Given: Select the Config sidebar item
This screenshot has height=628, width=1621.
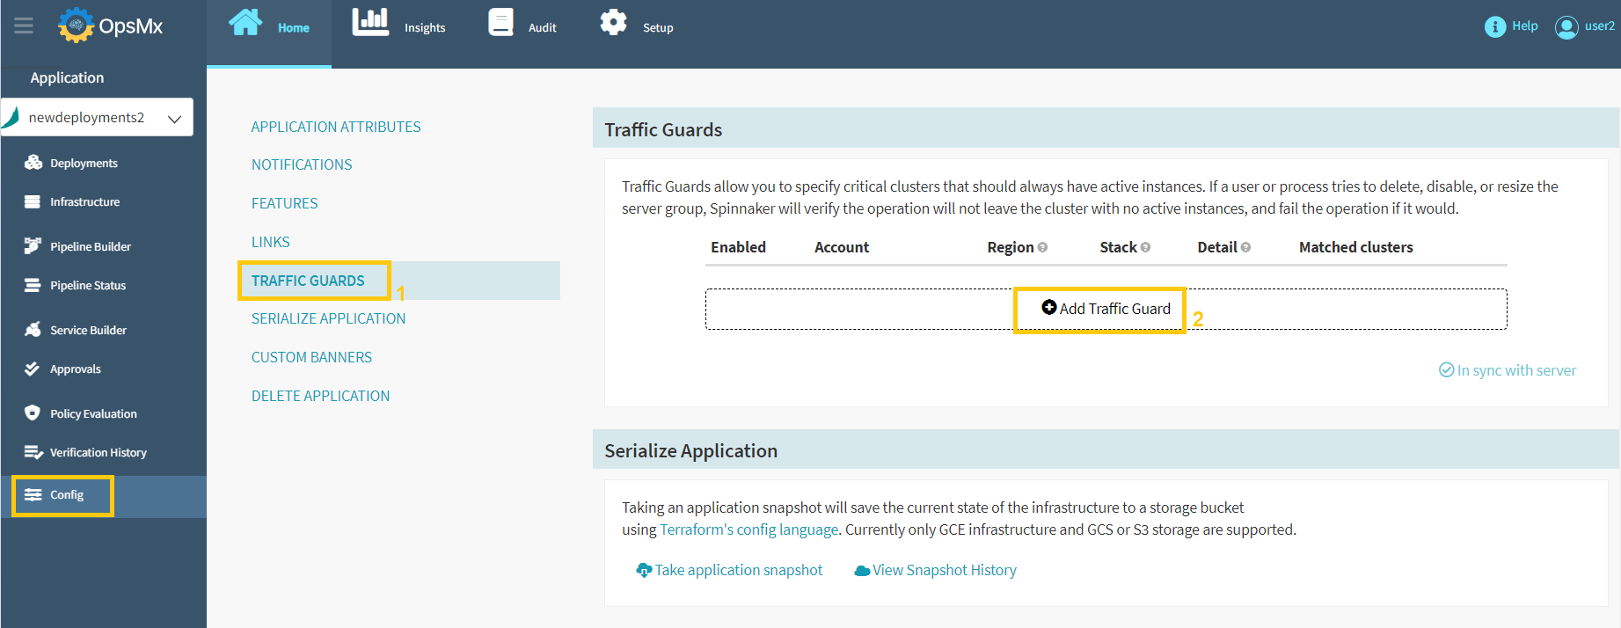Looking at the screenshot, I should coord(66,495).
